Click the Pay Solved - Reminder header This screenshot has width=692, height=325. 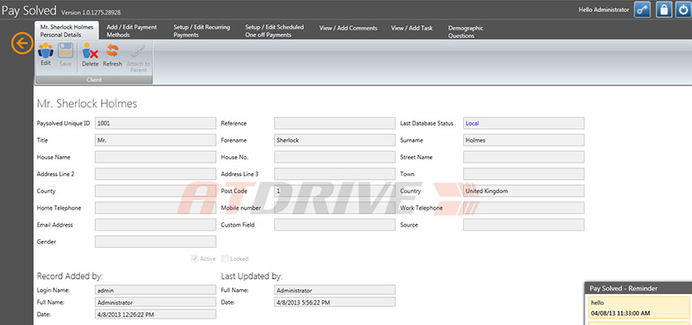[x=638, y=288]
